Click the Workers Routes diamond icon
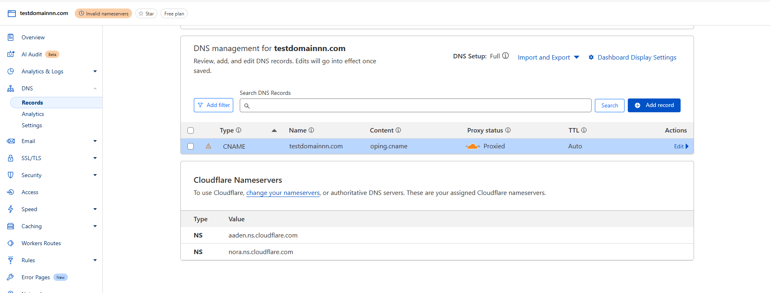Image resolution: width=770 pixels, height=293 pixels. coord(11,243)
